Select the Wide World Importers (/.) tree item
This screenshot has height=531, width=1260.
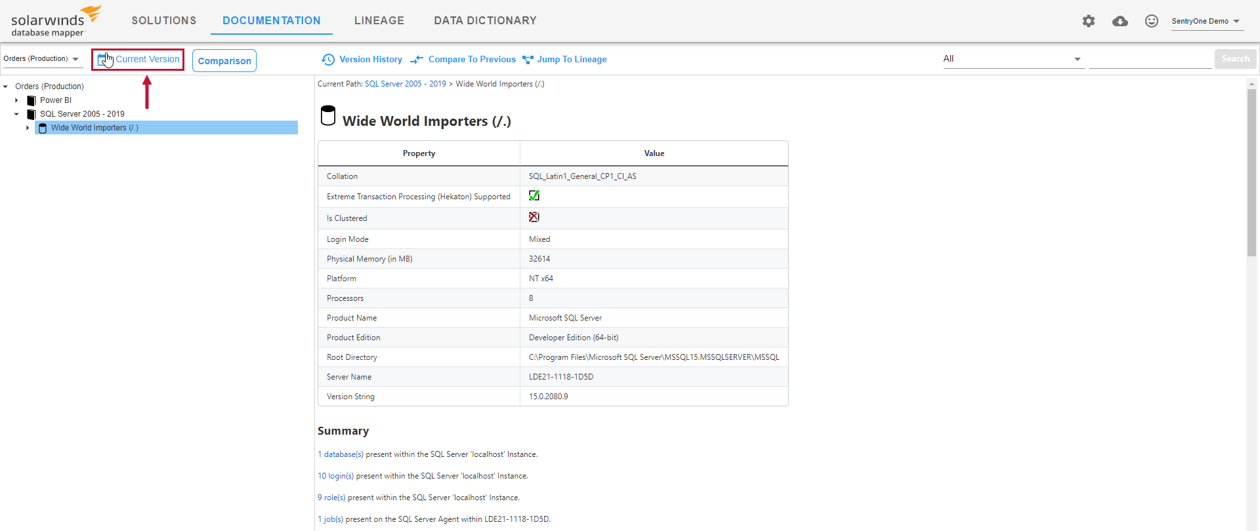[x=166, y=128]
